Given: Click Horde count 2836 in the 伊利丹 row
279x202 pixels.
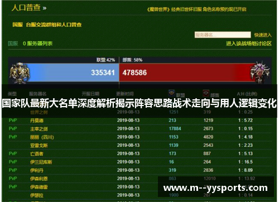Looking at the screenshot, I should click(208, 170).
